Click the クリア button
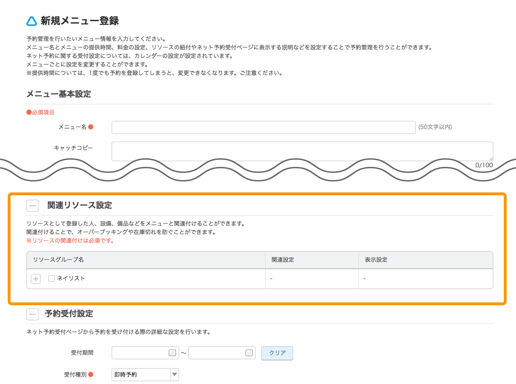The height and width of the screenshot is (384, 516). 277,353
